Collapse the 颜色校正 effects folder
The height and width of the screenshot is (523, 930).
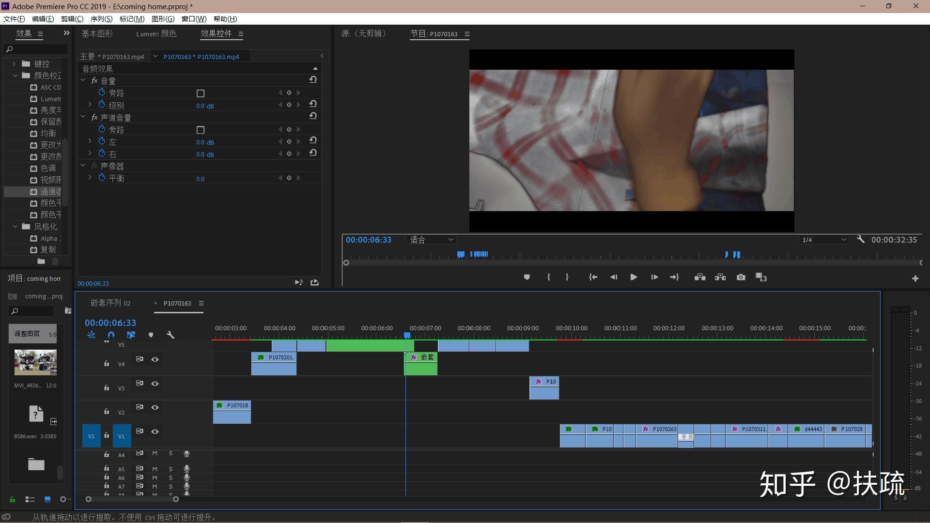pos(15,76)
